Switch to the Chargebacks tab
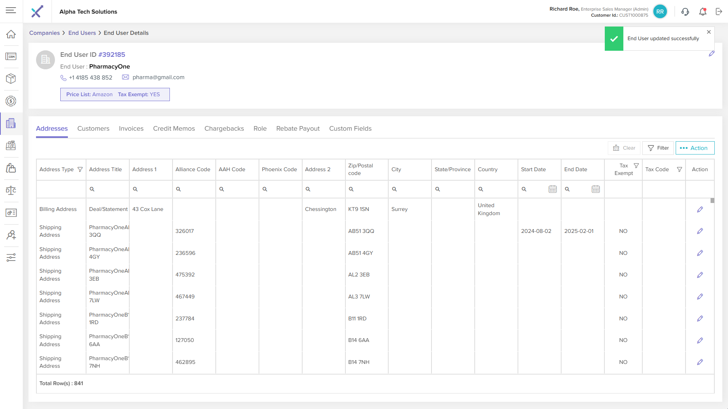 224,129
